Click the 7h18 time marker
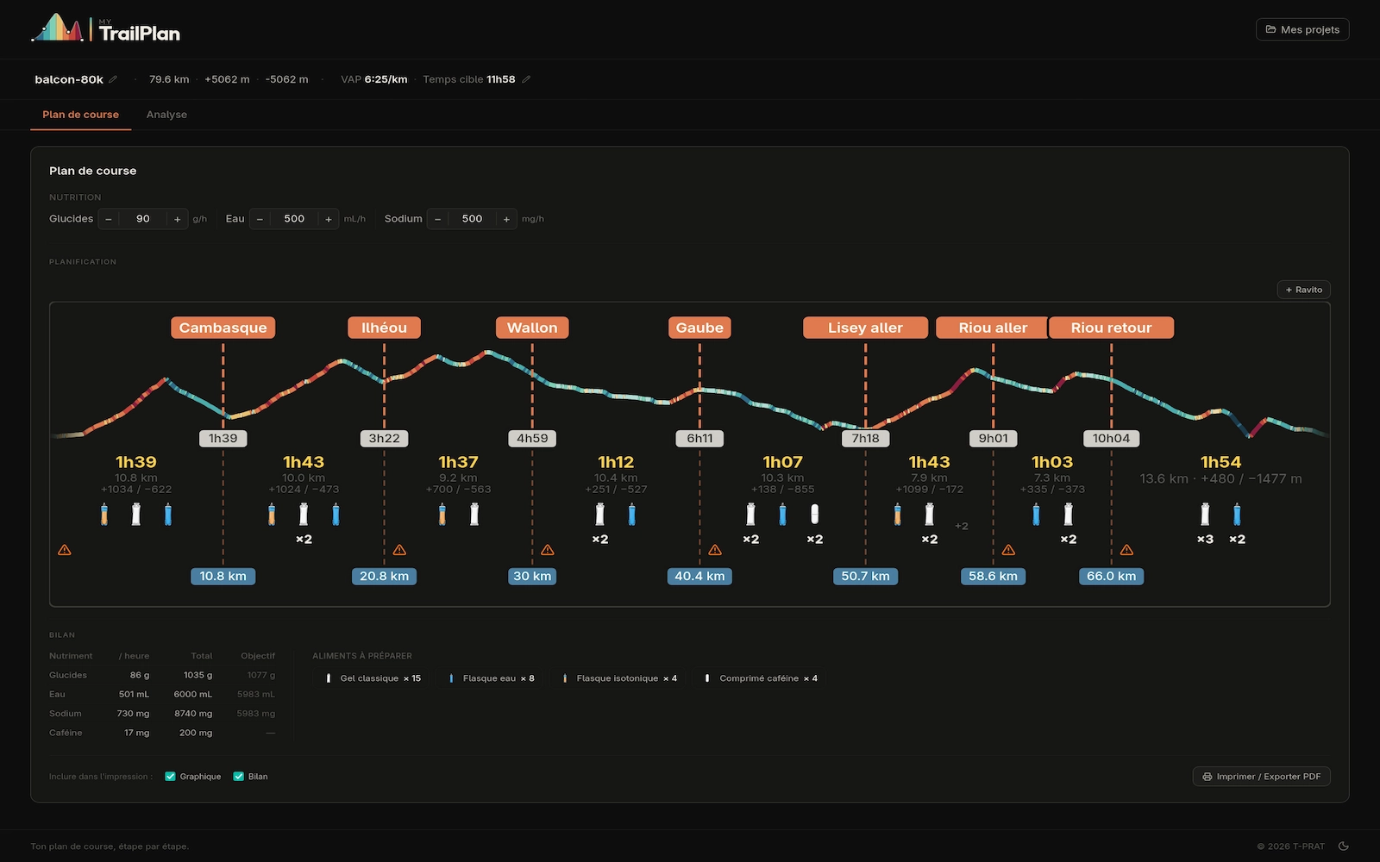The height and width of the screenshot is (862, 1380). pyautogui.click(x=865, y=438)
